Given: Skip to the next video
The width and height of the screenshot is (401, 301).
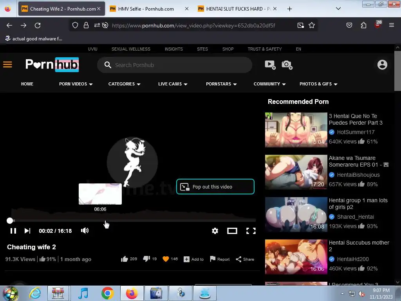Looking at the screenshot, I should [27, 231].
